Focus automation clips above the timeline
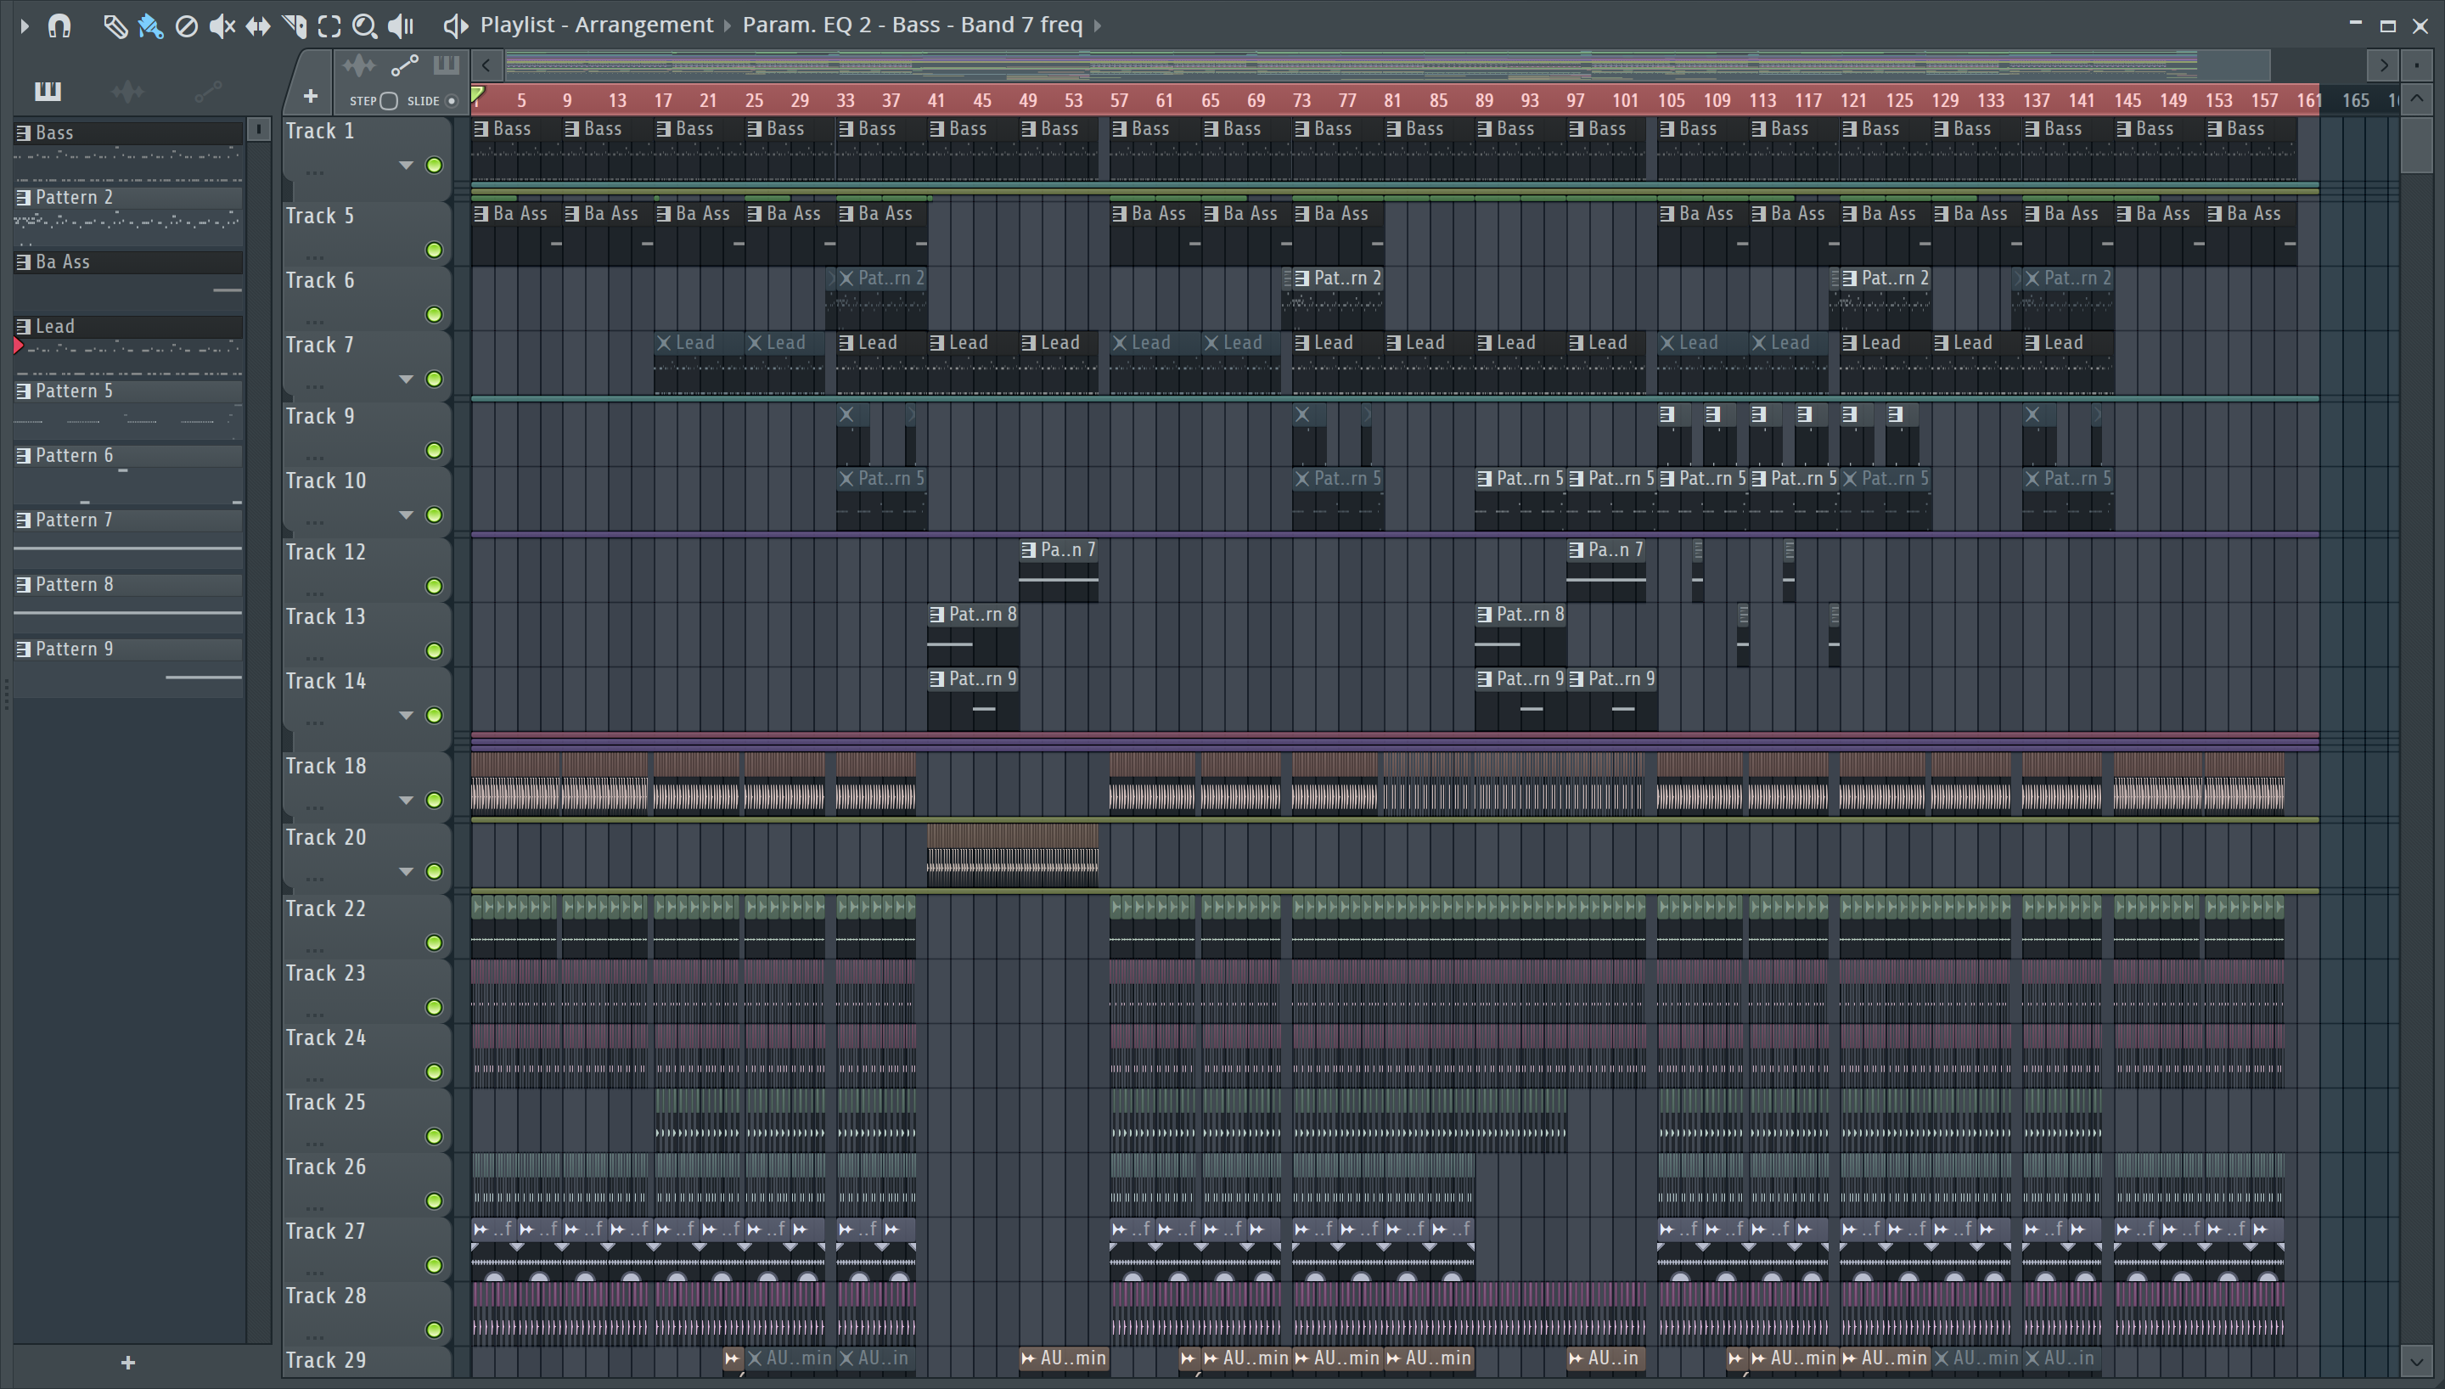Image resolution: width=2445 pixels, height=1389 pixels. [404, 66]
